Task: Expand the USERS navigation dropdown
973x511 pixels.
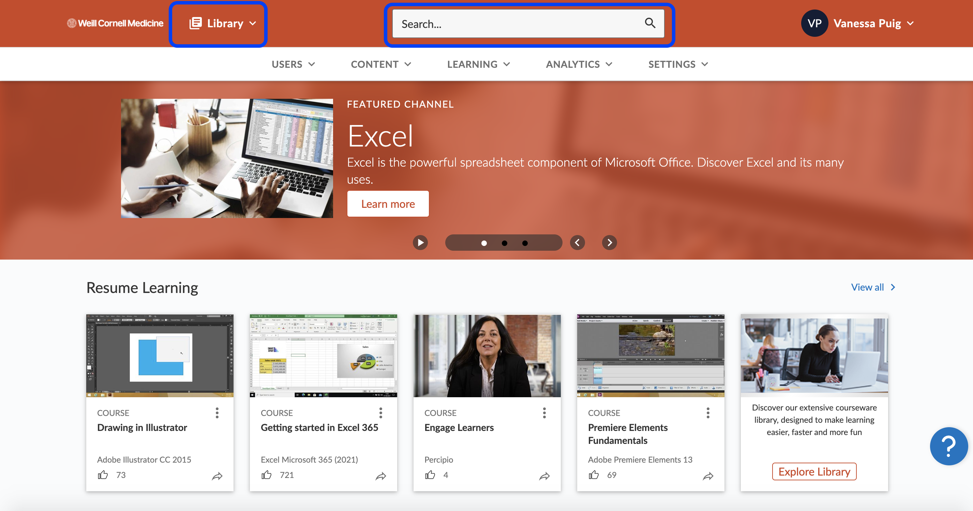Action: click(x=294, y=64)
